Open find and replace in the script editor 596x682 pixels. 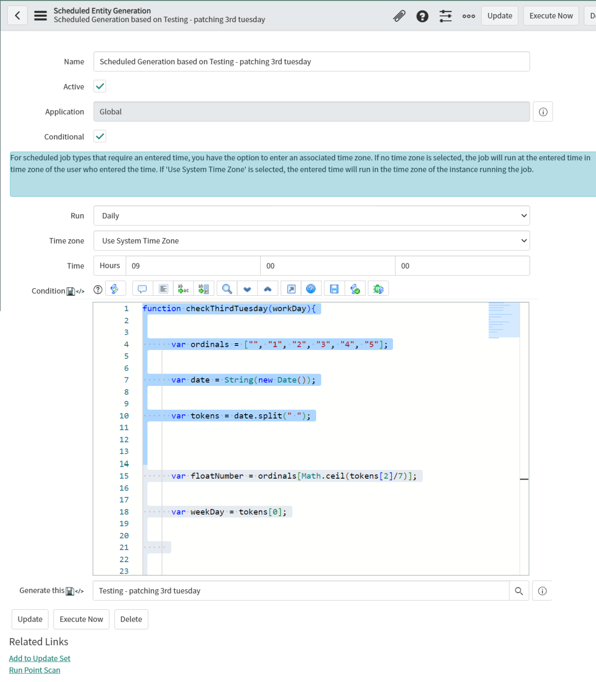click(x=226, y=288)
